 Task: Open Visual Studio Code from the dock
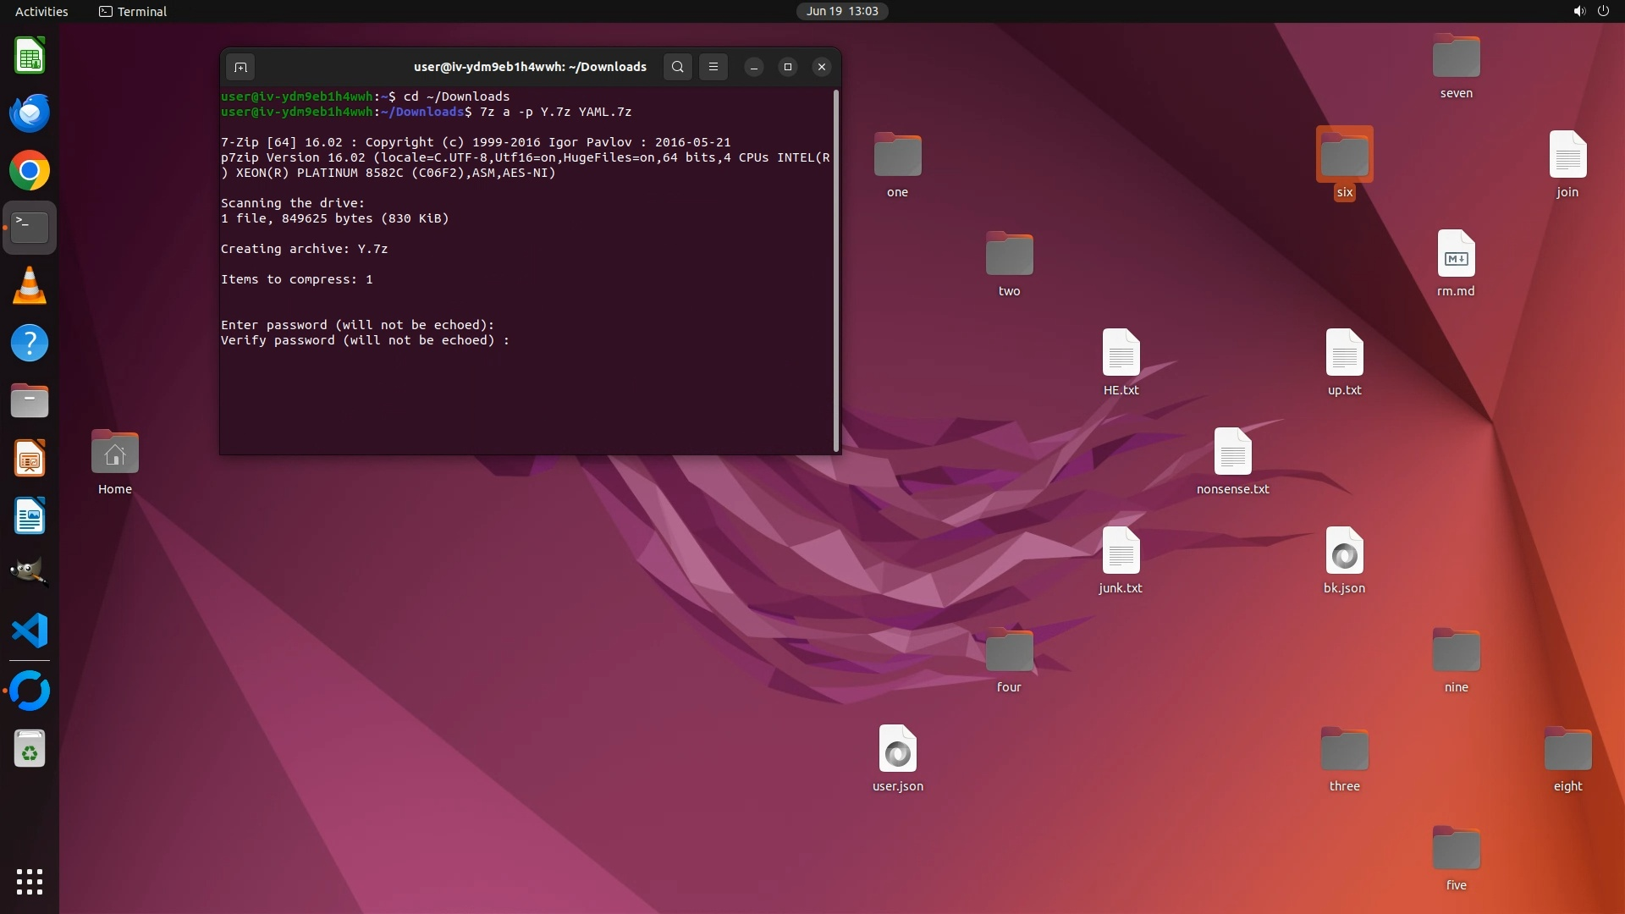click(x=30, y=631)
